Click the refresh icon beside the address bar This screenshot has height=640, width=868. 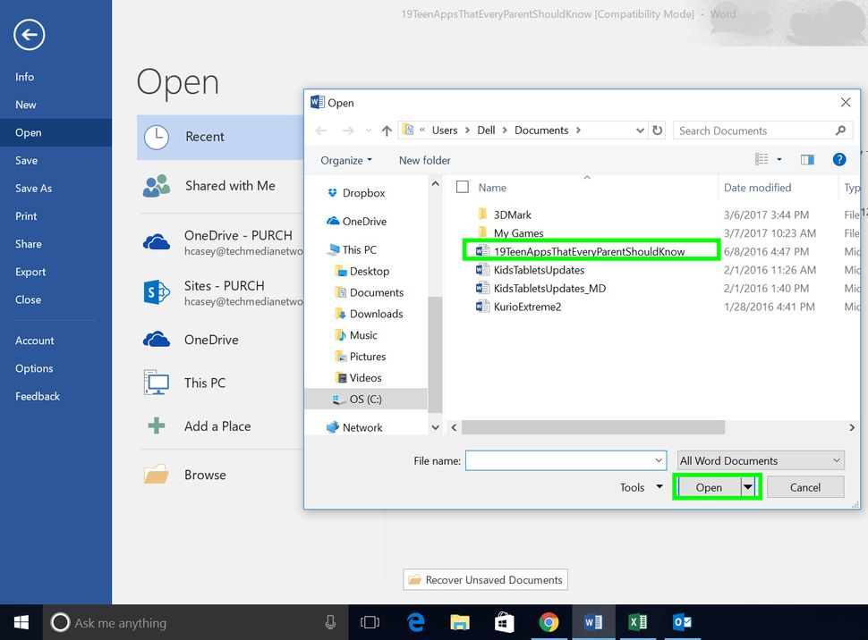click(658, 130)
